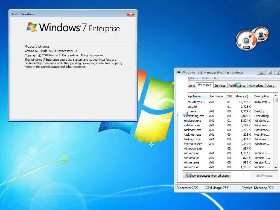Select the winver.exe row using 996 K
This screenshot has height=210, width=280.
coord(227,162)
